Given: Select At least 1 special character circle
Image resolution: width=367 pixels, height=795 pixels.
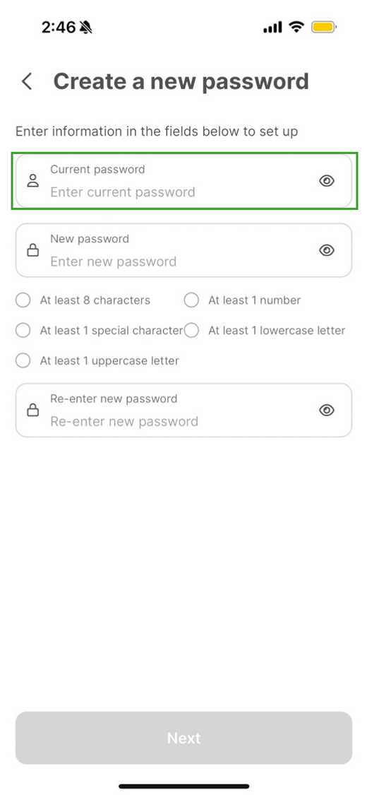Looking at the screenshot, I should [23, 331].
